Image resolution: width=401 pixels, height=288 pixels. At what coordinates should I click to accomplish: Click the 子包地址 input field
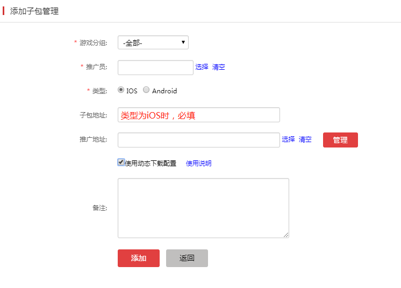[199, 115]
